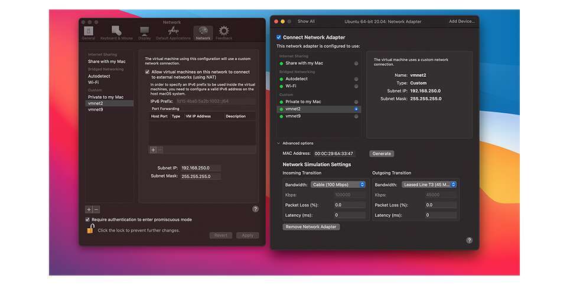Click Type column header in port forwarding
Viewport: 570px width, 285px height.
pos(176,117)
